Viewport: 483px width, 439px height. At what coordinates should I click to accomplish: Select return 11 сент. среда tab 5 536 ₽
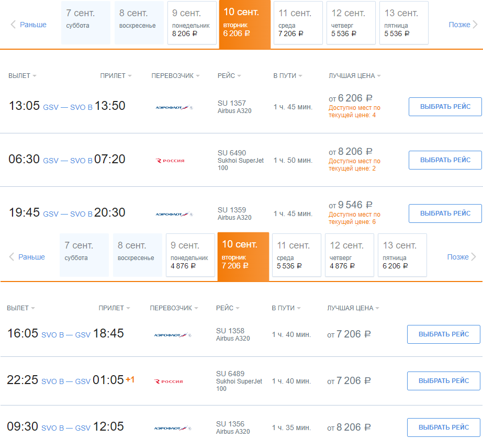tap(297, 255)
